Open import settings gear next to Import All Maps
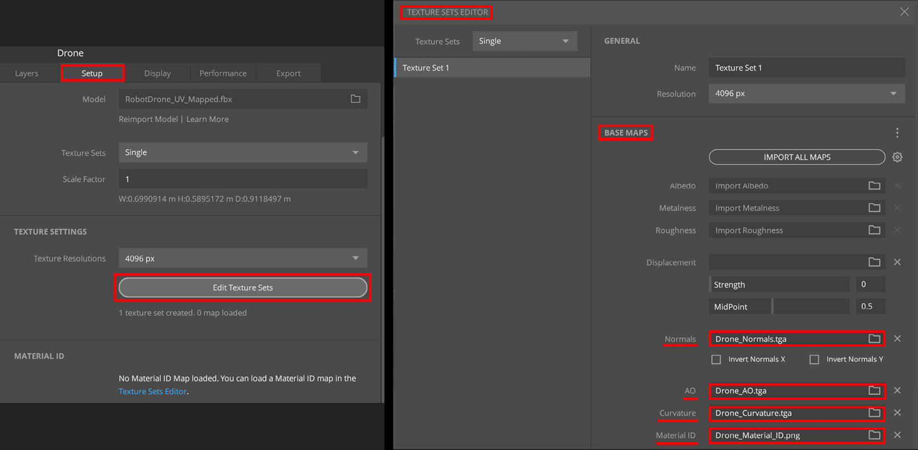 pos(897,157)
